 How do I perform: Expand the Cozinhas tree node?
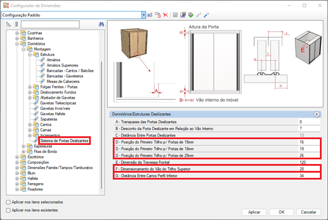[17, 33]
